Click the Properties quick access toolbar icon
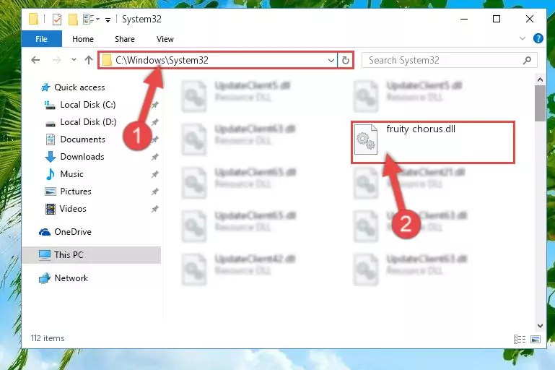The image size is (555, 370). pyautogui.click(x=56, y=19)
